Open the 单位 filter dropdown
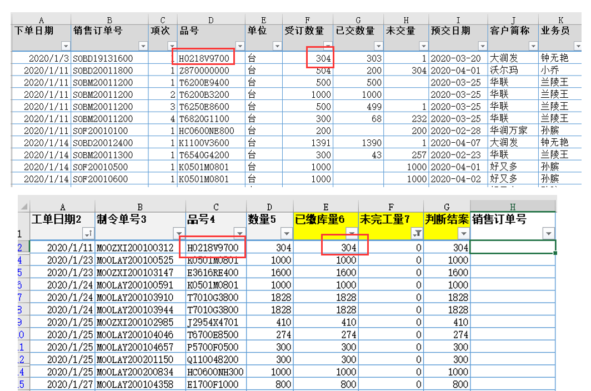The width and height of the screenshot is (591, 391). [277, 46]
